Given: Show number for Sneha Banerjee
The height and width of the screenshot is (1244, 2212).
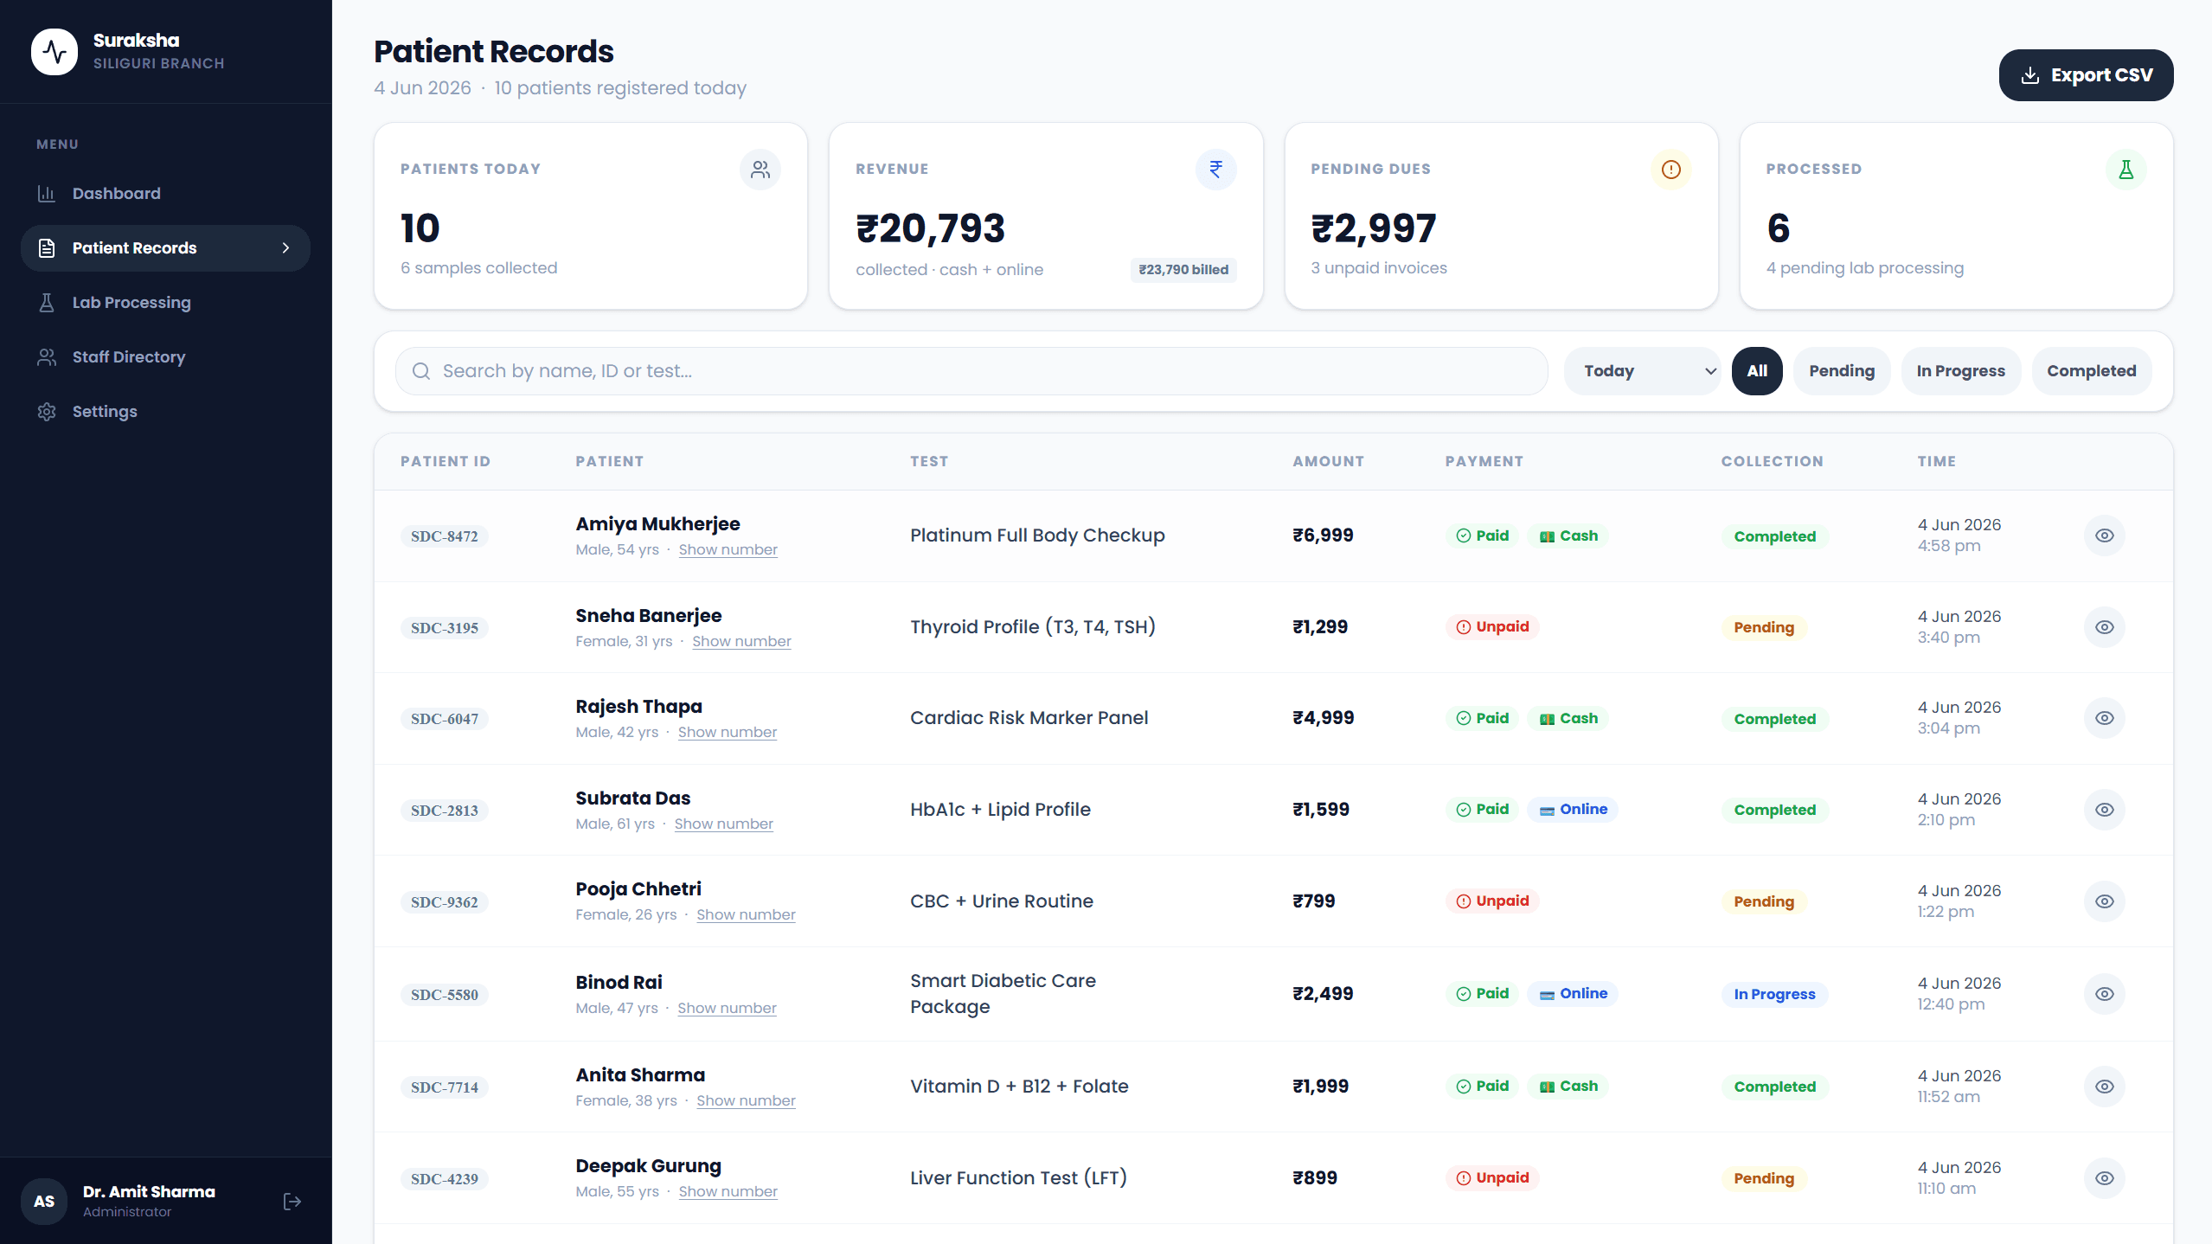Looking at the screenshot, I should click(x=741, y=641).
